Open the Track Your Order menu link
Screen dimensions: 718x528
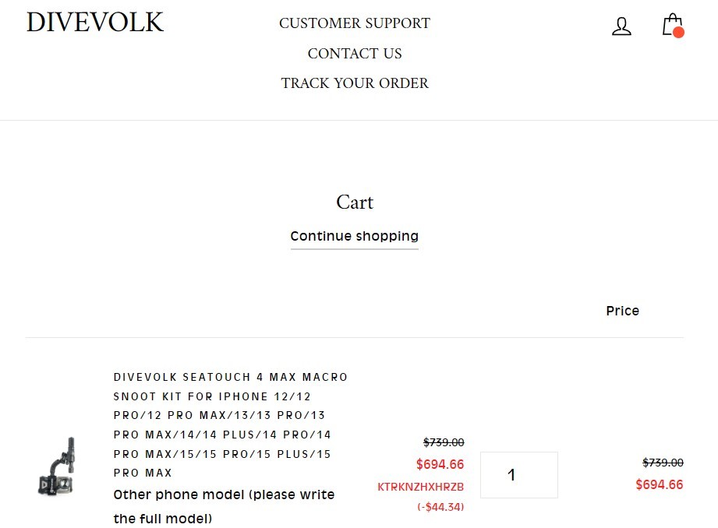pyautogui.click(x=355, y=83)
